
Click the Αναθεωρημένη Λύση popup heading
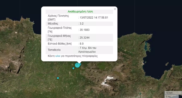tap(80, 11)
